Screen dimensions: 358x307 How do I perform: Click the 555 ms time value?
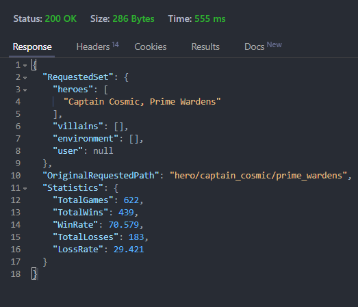pos(210,18)
